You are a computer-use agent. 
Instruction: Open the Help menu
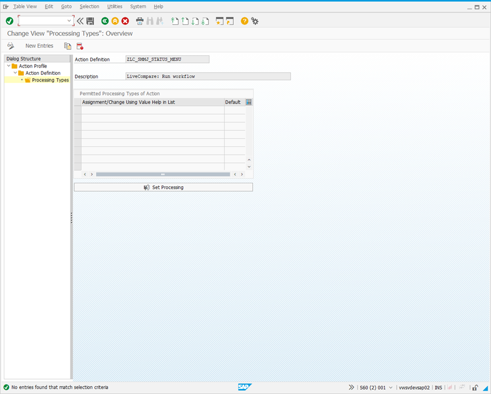[x=158, y=7]
